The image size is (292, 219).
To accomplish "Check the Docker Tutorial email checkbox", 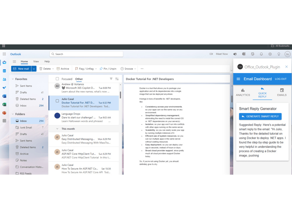I will point(57,101).
